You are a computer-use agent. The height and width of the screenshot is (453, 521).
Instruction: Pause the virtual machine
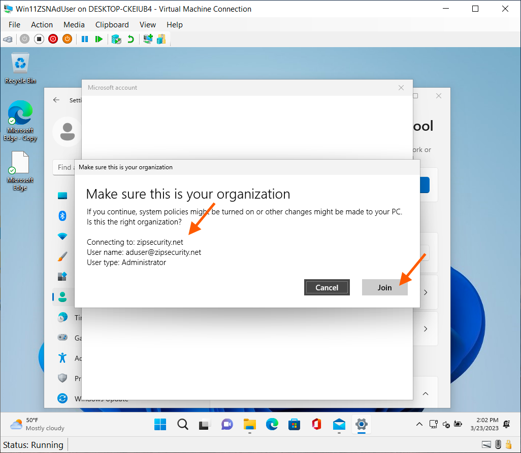point(85,39)
